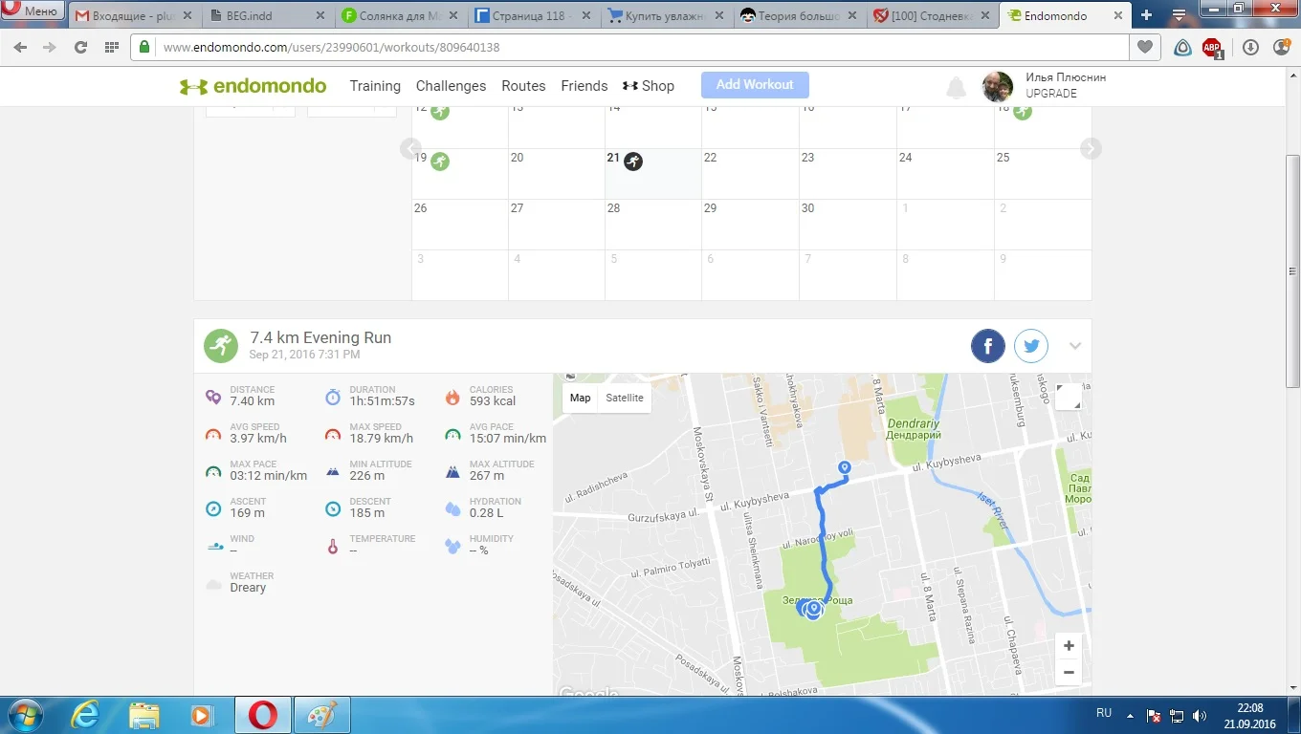Open the user profile avatar
The image size is (1301, 734).
(999, 87)
